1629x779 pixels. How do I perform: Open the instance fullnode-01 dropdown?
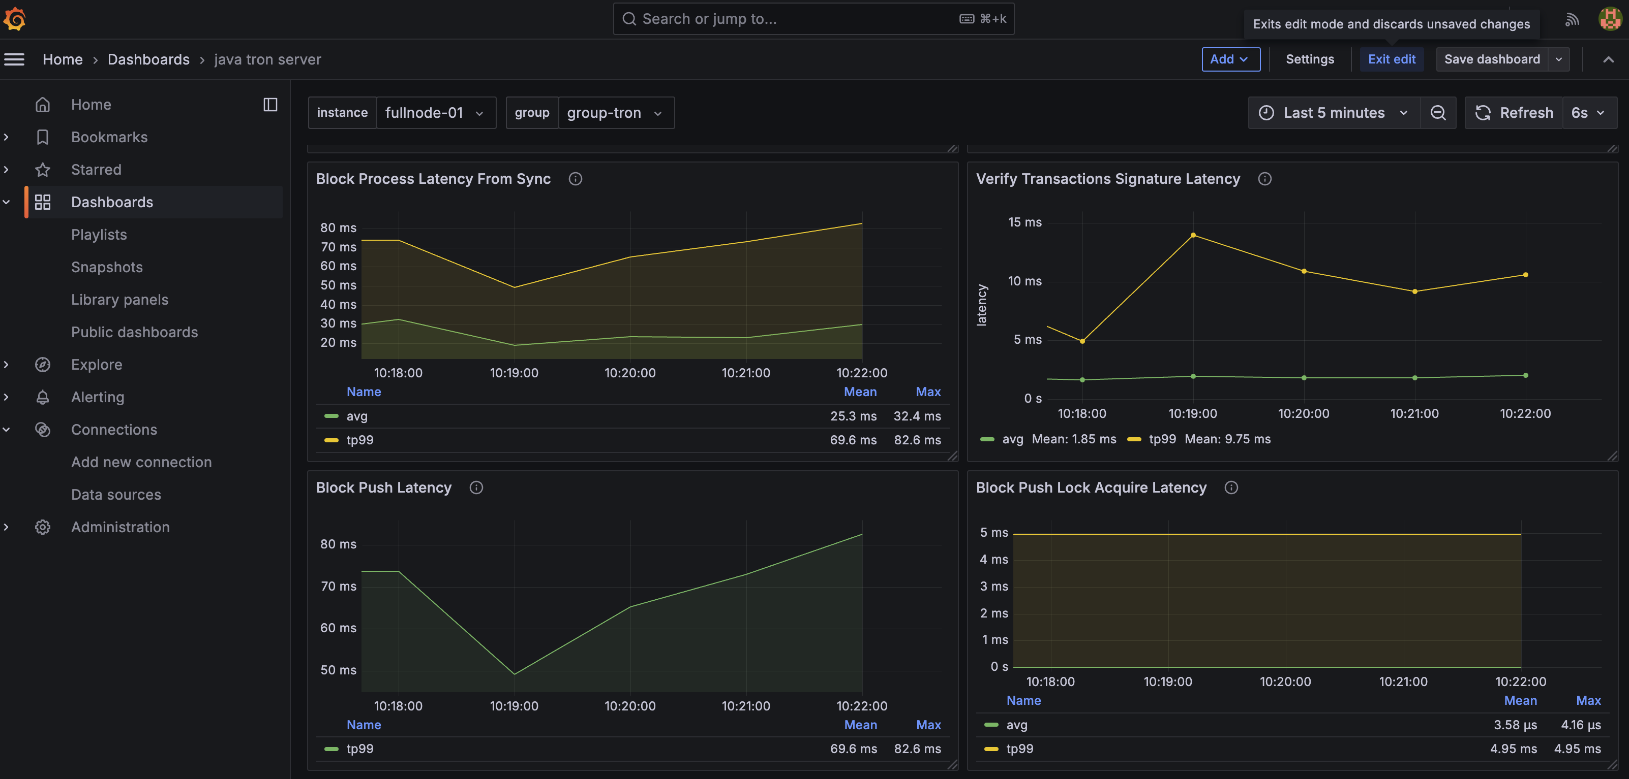click(x=436, y=112)
